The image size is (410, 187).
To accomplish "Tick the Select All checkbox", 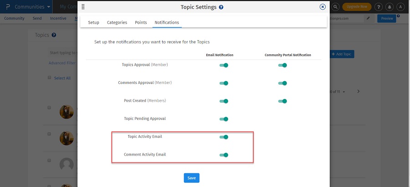I will 49,78.
